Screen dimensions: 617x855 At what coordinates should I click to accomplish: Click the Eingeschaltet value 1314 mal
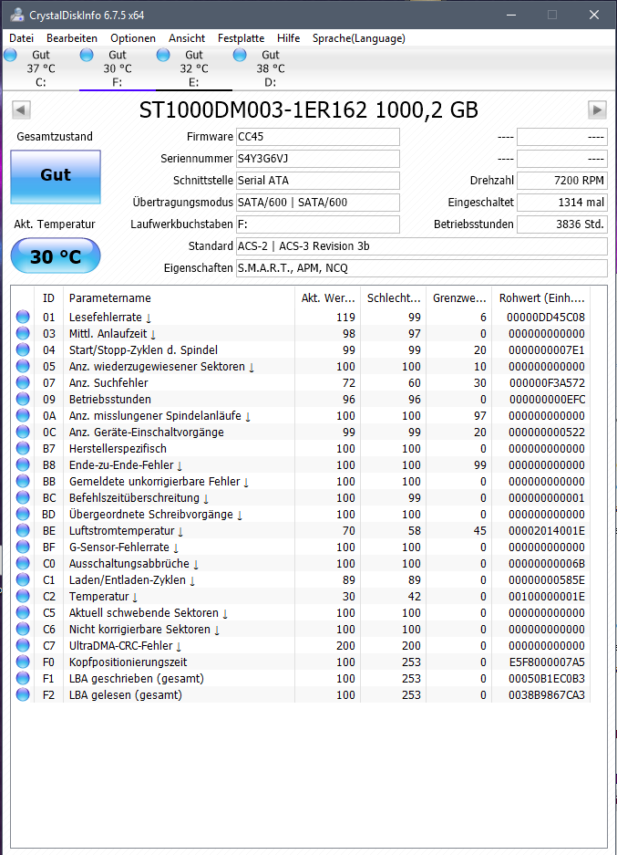562,202
